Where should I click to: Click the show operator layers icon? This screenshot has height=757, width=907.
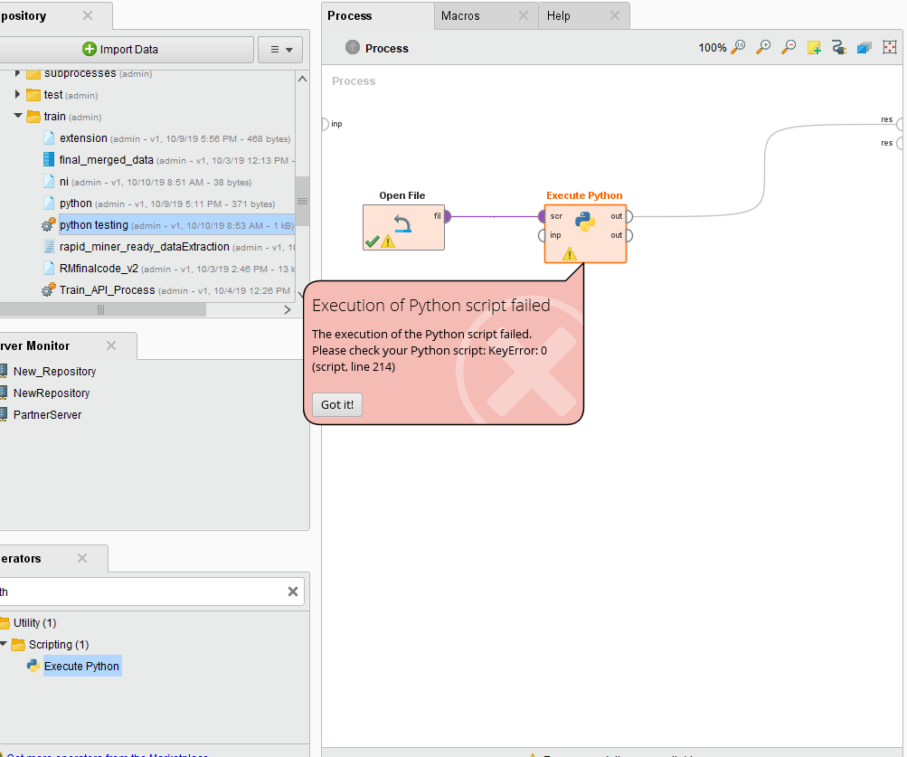tap(864, 47)
